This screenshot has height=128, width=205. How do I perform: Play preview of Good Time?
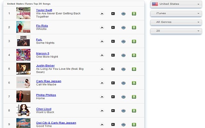point(102,124)
